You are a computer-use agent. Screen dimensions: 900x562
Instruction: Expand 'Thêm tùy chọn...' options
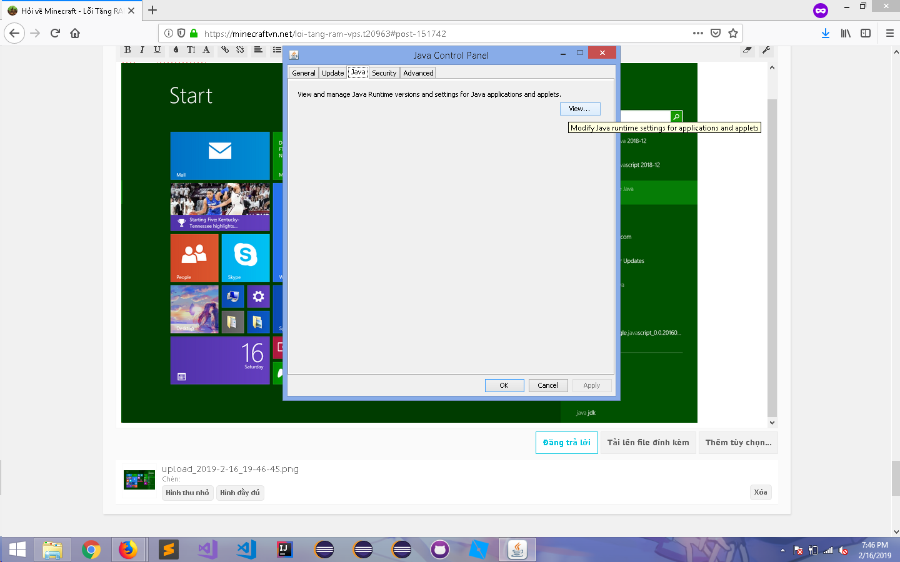click(x=738, y=443)
